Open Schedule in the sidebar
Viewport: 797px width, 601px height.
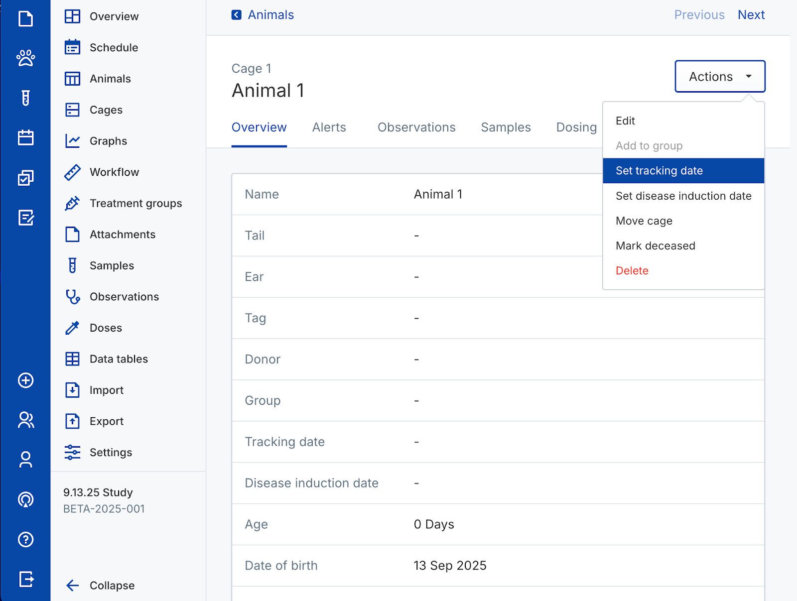114,48
